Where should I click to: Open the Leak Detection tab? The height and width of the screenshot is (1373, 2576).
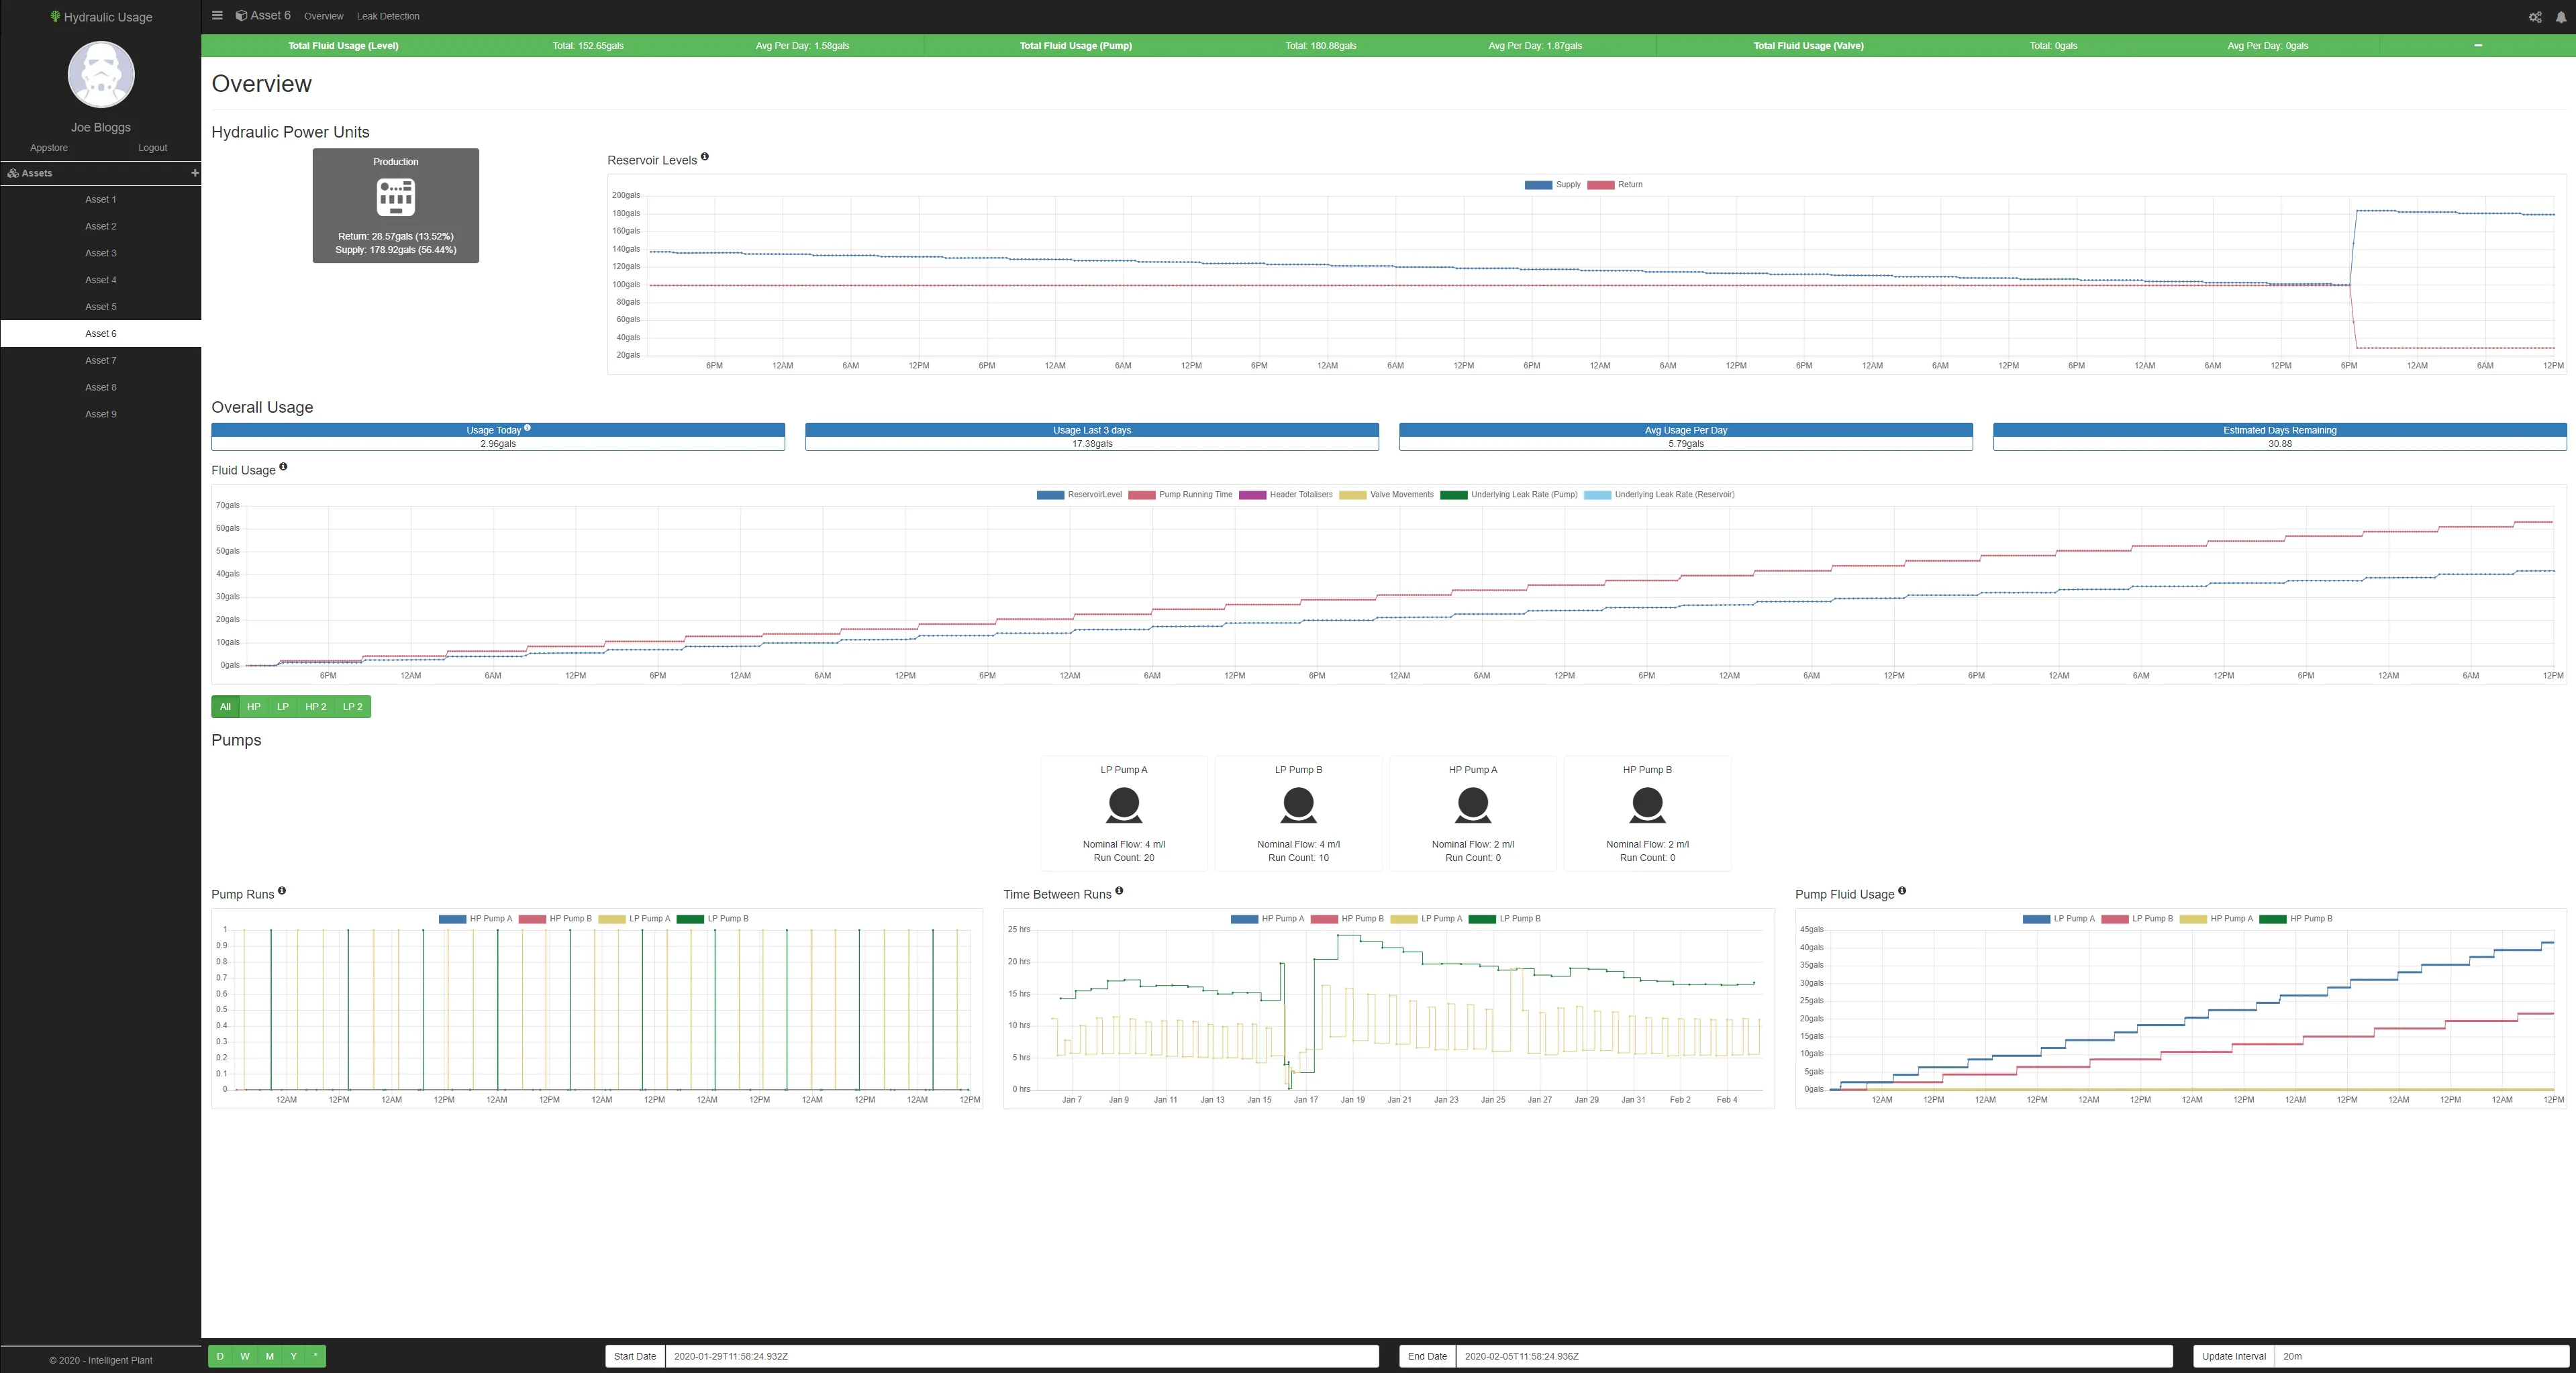pyautogui.click(x=388, y=16)
